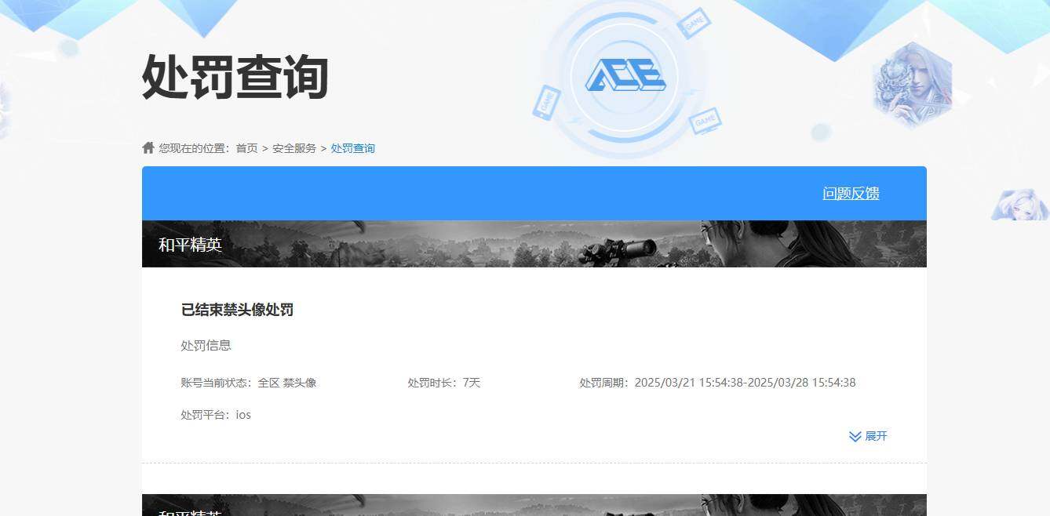Click the 和平精英 banner title
Viewport: 1050px width, 516px height.
click(x=191, y=245)
